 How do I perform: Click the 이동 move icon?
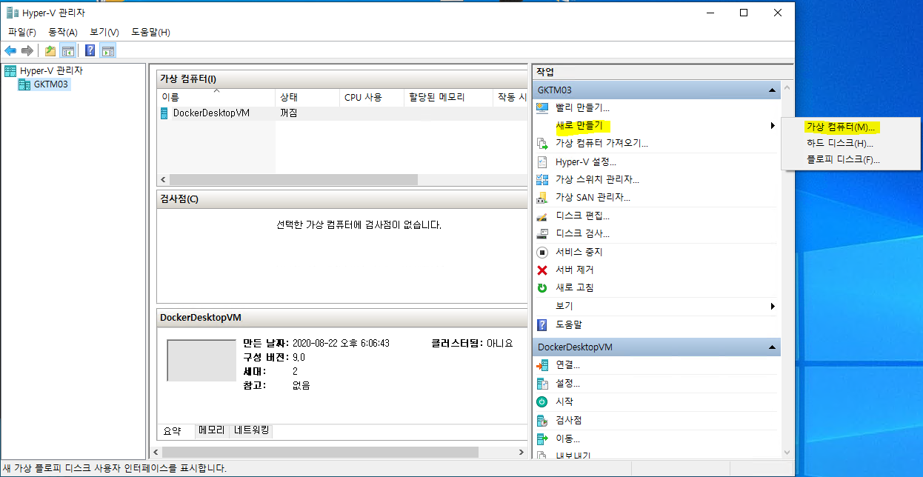542,438
